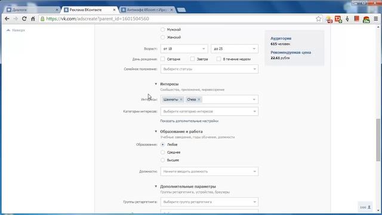Go back with the browser back arrow

point(7,19)
